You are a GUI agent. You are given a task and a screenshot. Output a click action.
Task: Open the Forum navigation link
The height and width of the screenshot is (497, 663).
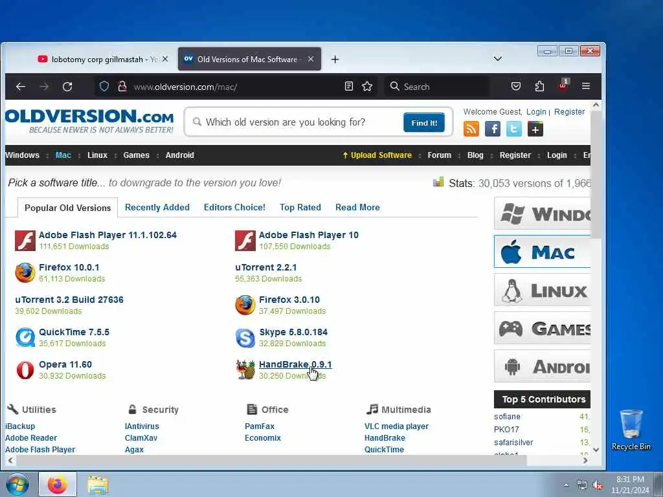440,155
